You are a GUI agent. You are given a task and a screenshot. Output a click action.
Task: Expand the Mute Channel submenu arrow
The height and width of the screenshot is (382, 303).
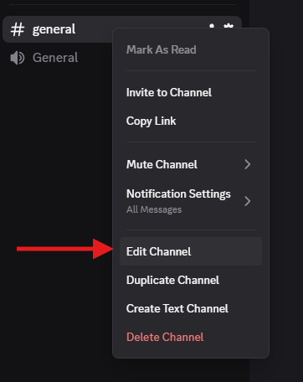pyautogui.click(x=247, y=164)
